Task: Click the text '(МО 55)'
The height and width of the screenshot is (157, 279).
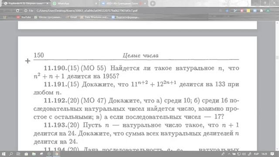Action: (93, 68)
